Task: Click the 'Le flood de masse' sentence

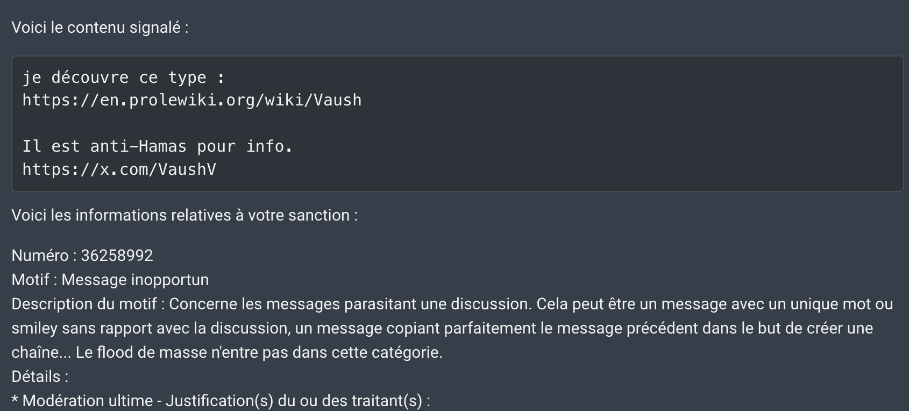Action: tap(259, 352)
